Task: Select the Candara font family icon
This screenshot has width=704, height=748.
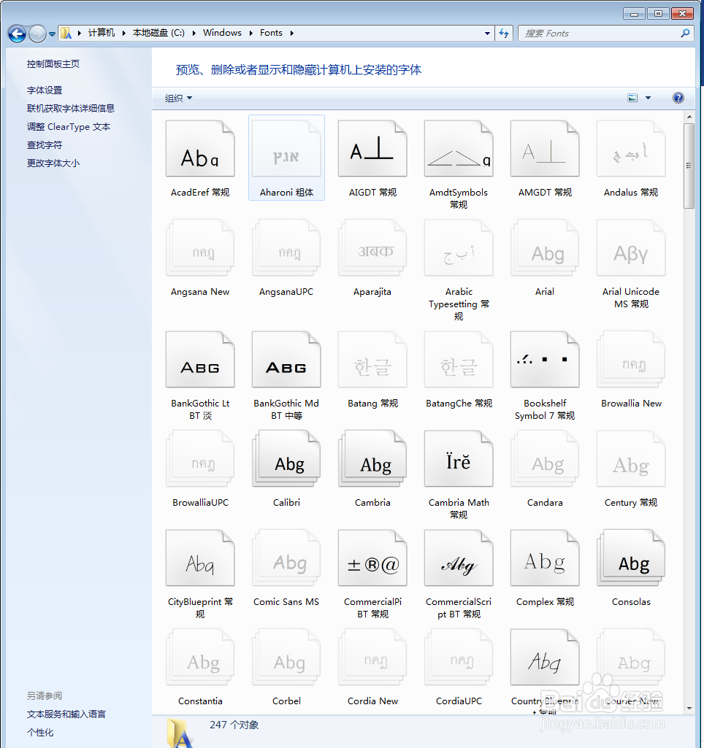Action: click(x=545, y=459)
